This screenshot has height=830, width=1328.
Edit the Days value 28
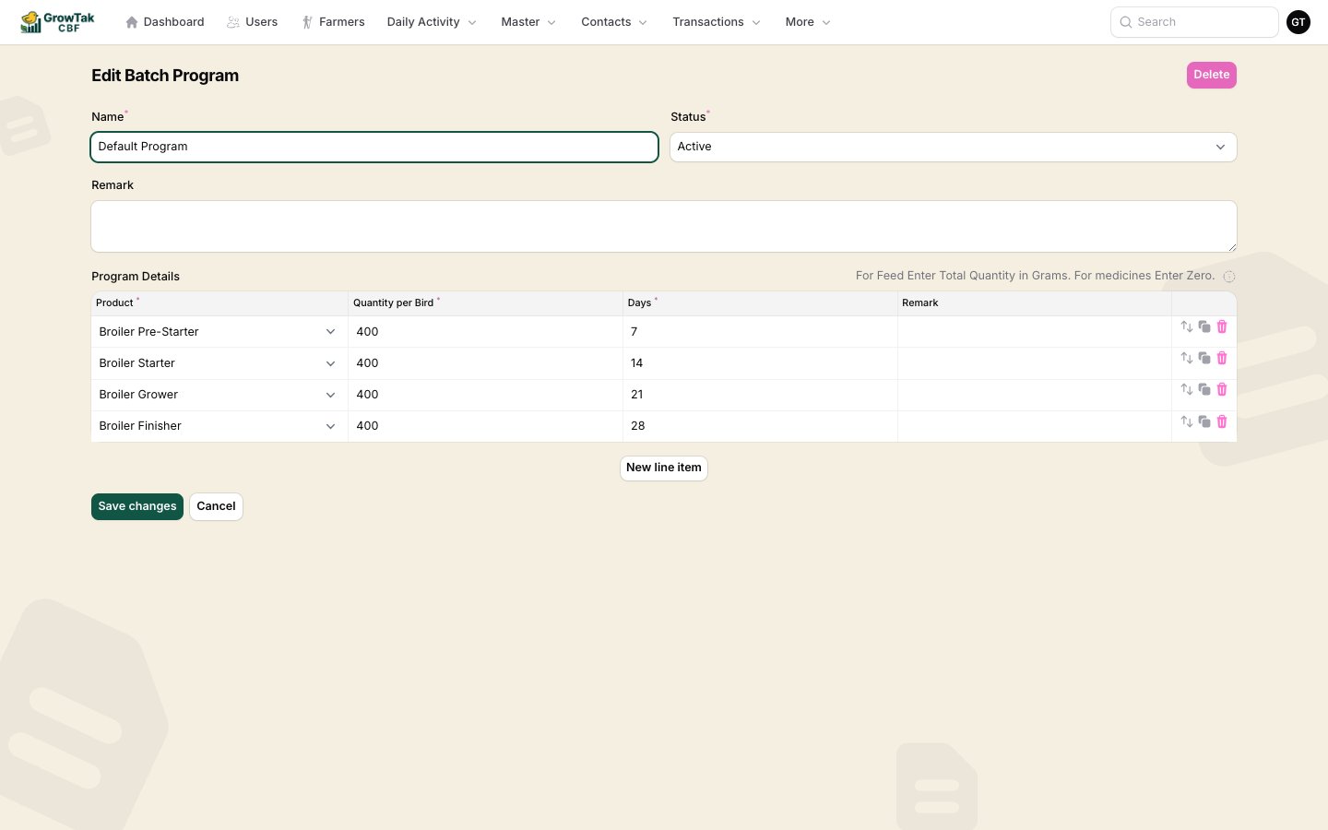pos(760,426)
